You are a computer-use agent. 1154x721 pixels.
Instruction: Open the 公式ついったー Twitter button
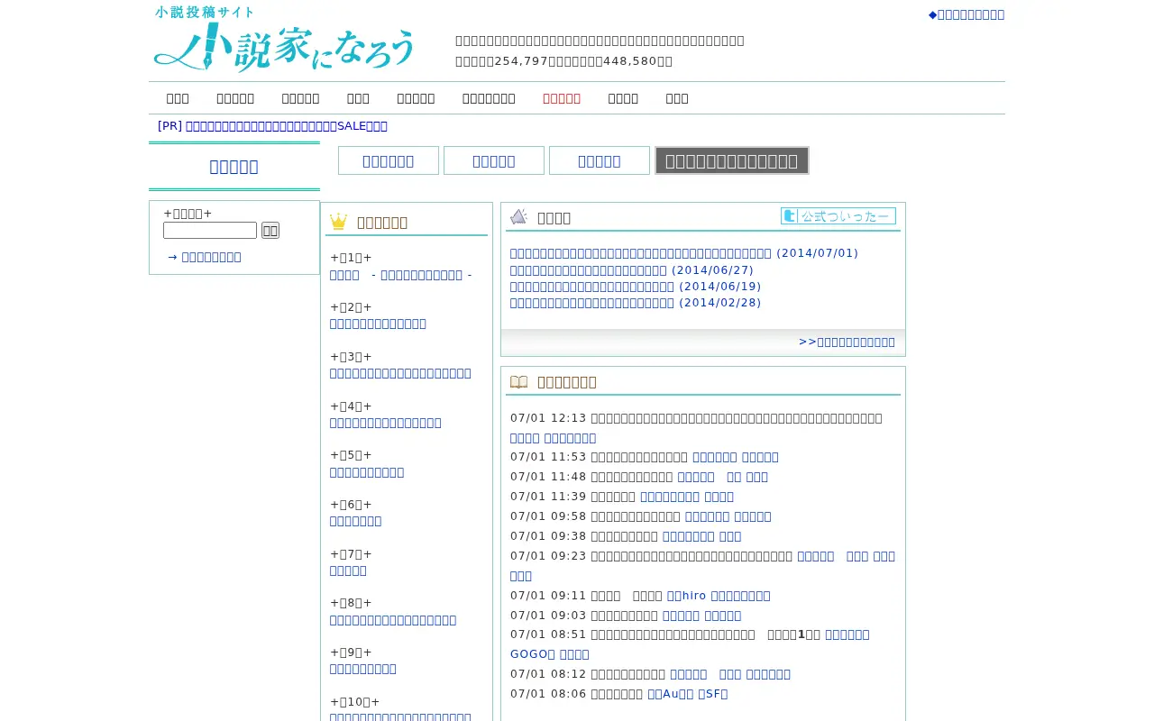pos(838,216)
